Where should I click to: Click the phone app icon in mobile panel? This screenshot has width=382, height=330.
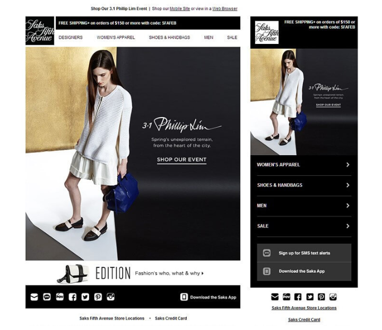(267, 271)
